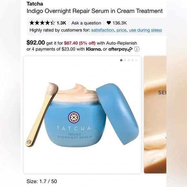Viewport: 187px width, 187px height.
Task: Open the 1.3K reviews count
Action: [x=61, y=23]
